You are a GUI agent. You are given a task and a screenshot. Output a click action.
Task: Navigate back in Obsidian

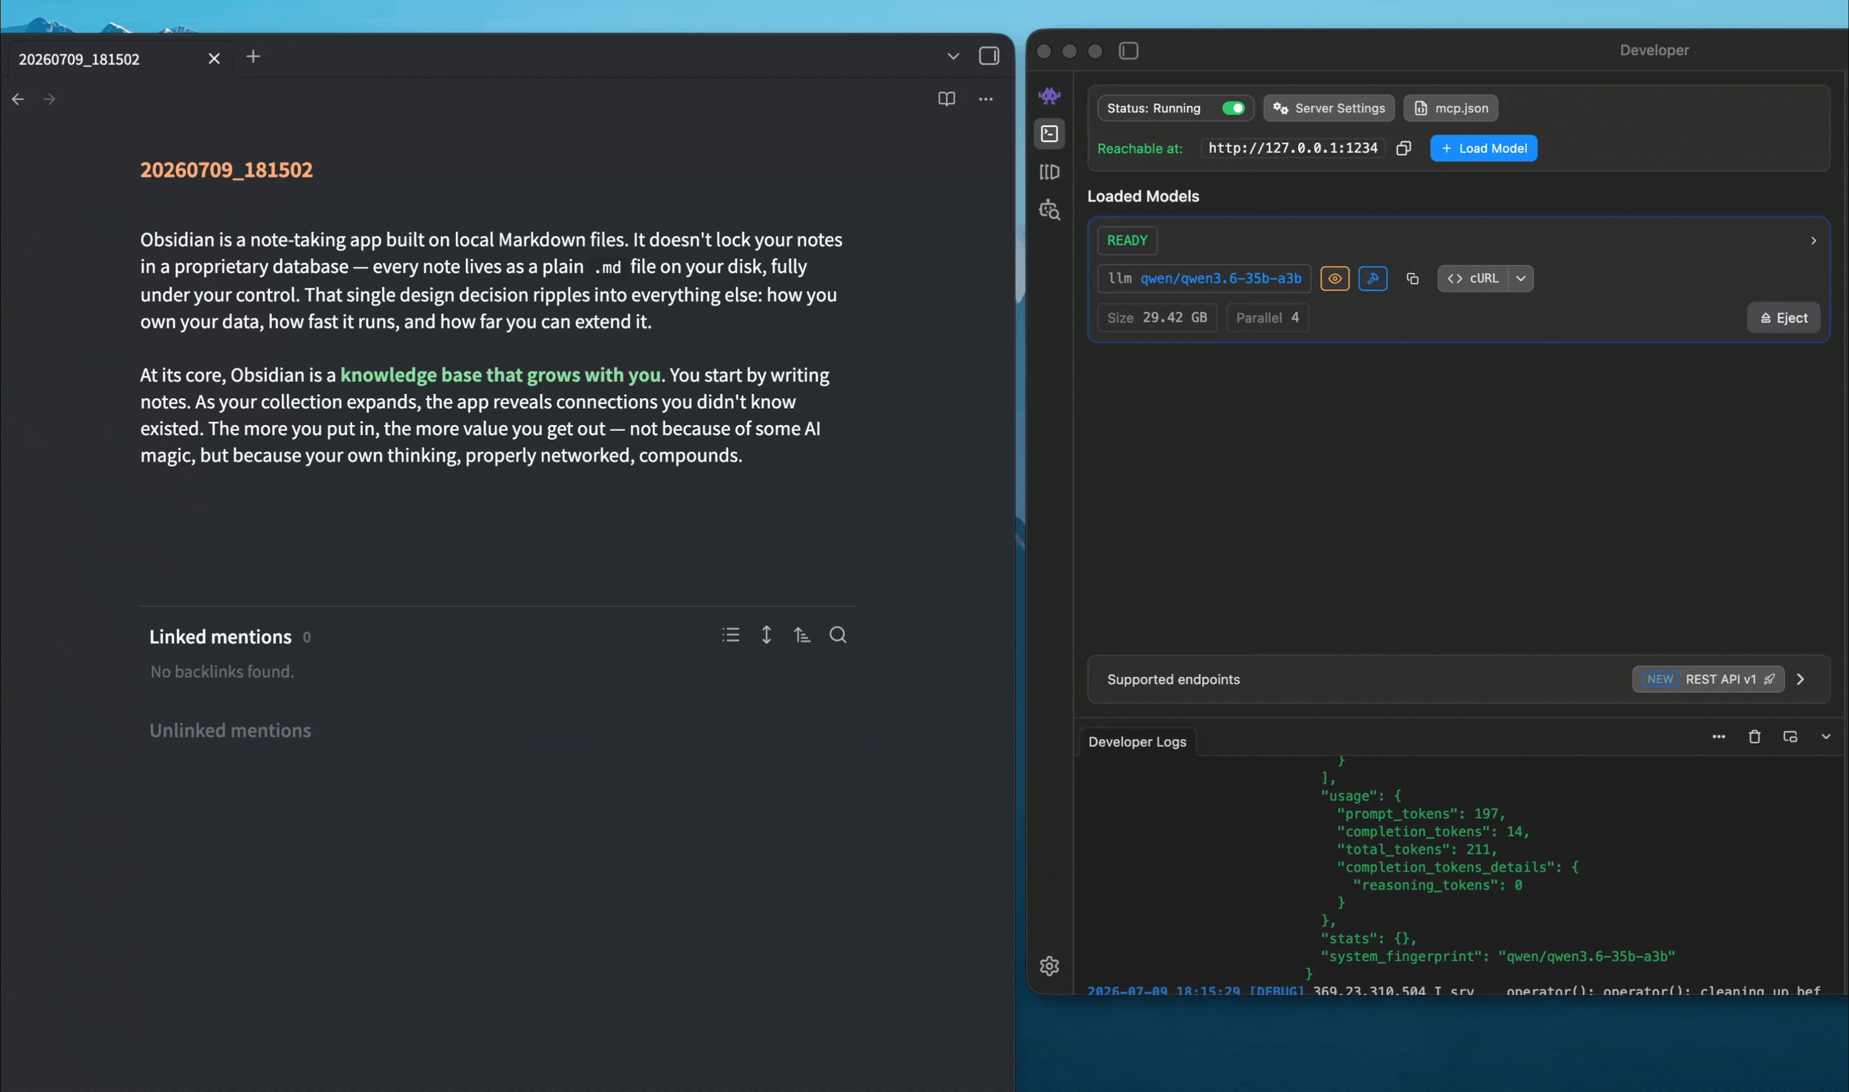tap(18, 99)
